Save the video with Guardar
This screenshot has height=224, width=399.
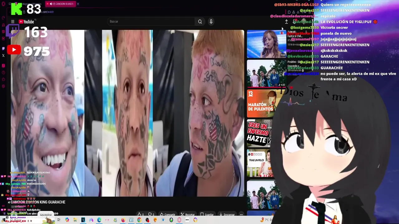tap(207, 214)
